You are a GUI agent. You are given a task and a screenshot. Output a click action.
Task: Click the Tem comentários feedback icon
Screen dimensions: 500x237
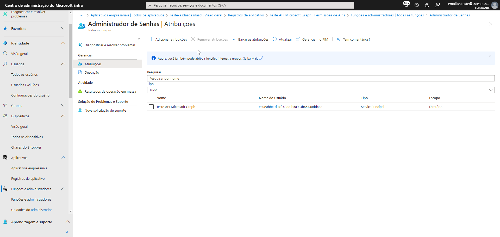click(x=339, y=39)
